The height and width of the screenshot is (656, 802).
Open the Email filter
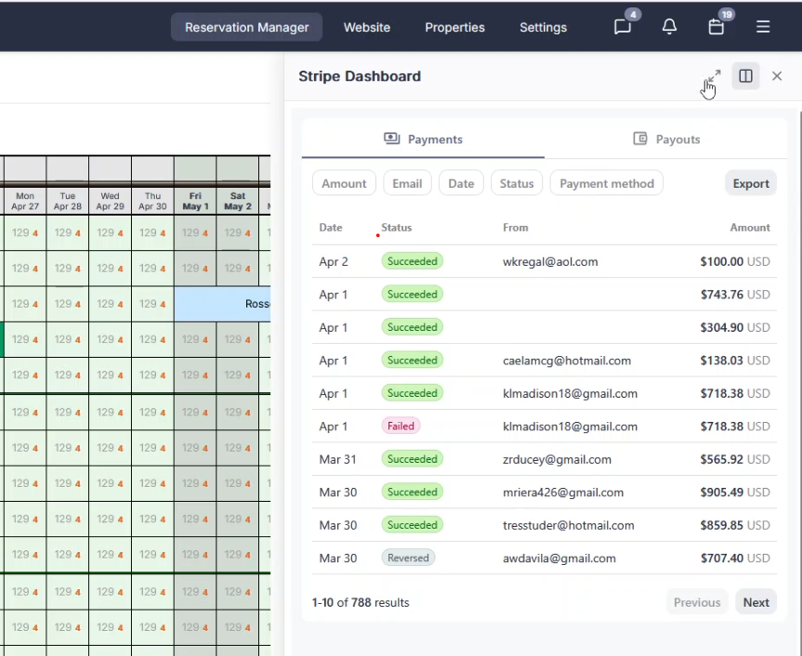pyautogui.click(x=407, y=183)
